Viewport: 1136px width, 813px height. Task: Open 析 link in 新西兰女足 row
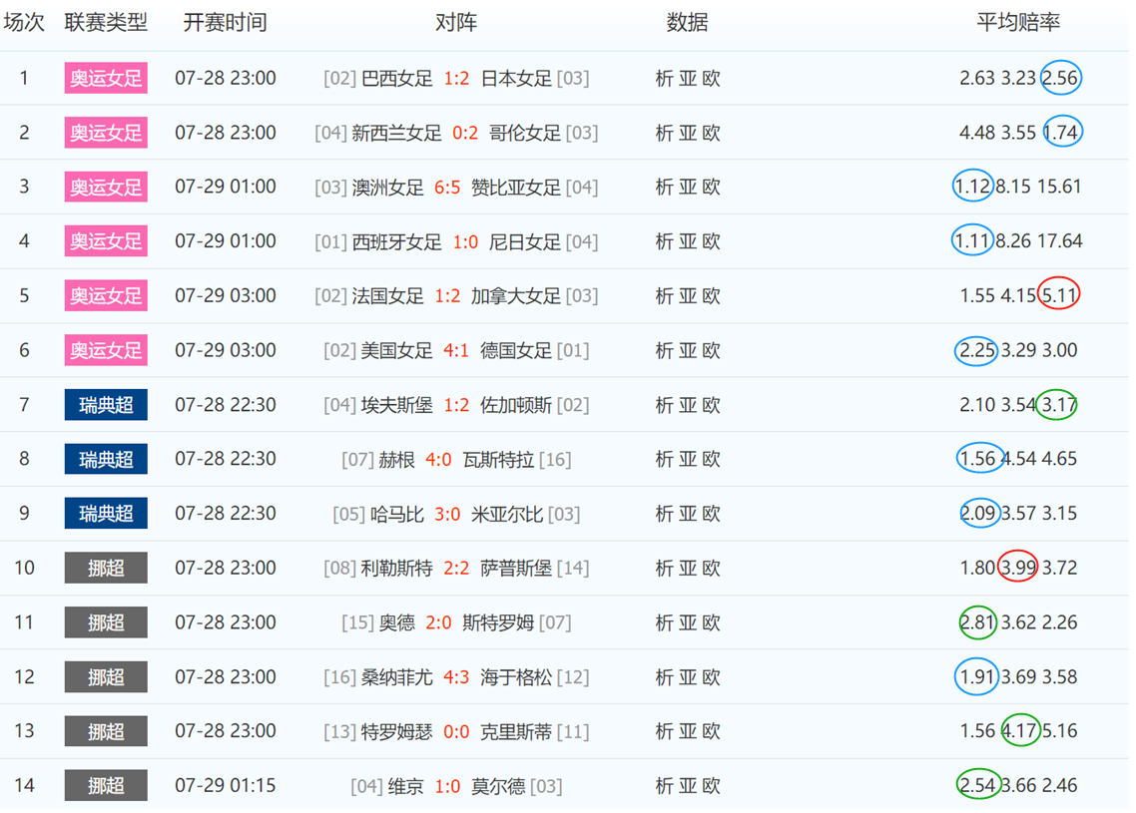coord(665,133)
